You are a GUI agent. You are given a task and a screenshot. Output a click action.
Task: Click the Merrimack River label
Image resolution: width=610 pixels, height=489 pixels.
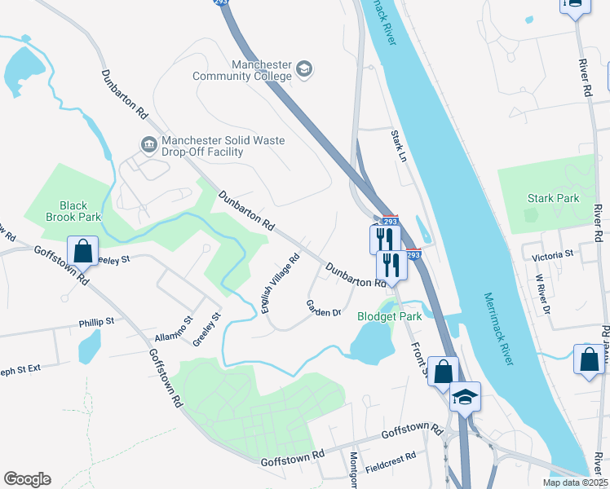499,328
